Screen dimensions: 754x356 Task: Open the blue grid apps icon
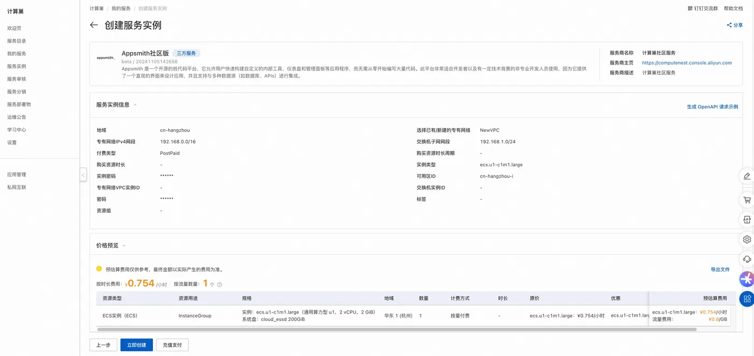point(746,299)
